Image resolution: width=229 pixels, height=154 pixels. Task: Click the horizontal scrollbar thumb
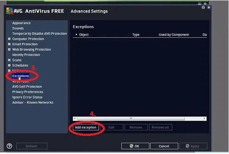pos(131,119)
